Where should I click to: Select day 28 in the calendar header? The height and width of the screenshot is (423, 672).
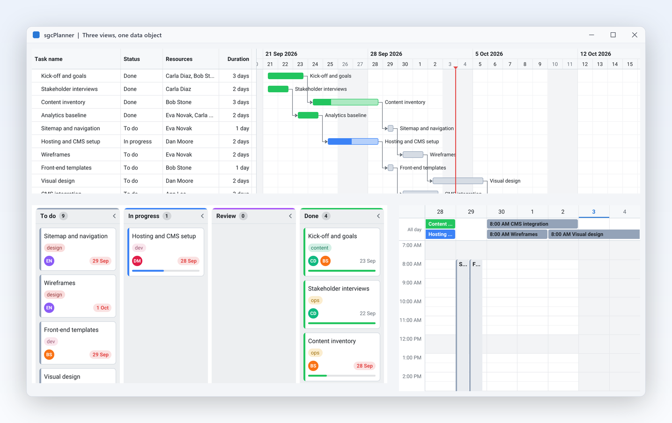click(440, 212)
